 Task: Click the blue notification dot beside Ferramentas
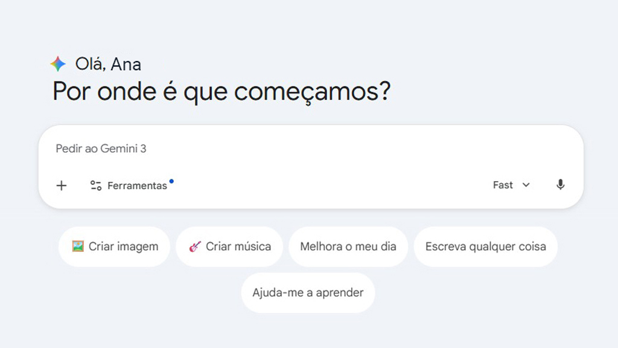coord(171,181)
